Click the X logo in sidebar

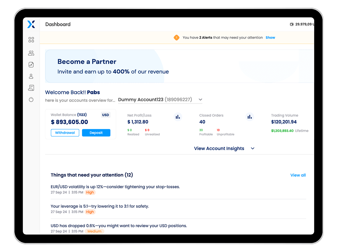click(x=31, y=24)
